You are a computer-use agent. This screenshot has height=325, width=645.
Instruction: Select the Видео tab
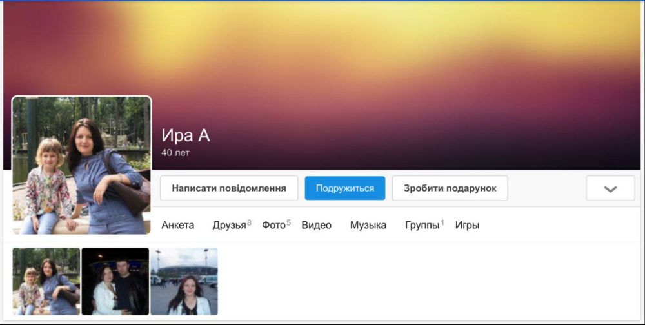316,225
